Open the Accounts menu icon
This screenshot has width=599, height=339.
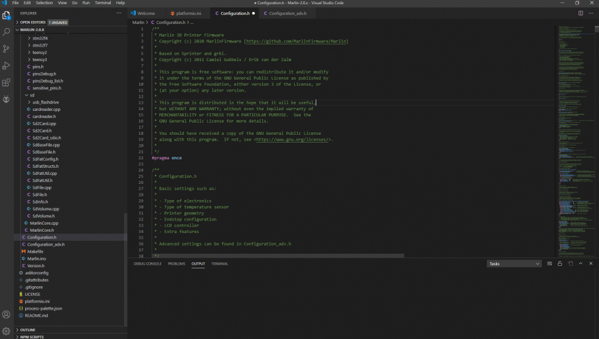(6, 314)
